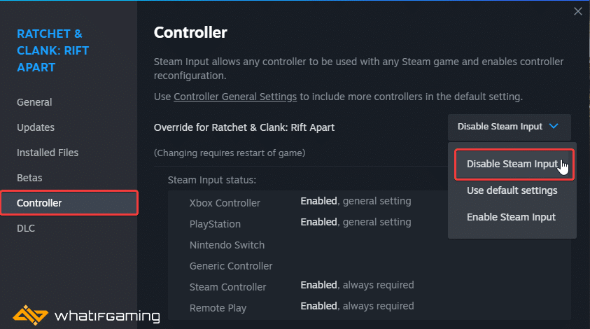
Task: Go to the Updates section
Action: [36, 127]
